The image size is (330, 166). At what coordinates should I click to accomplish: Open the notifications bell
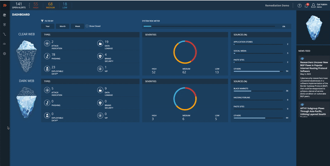point(307,5)
